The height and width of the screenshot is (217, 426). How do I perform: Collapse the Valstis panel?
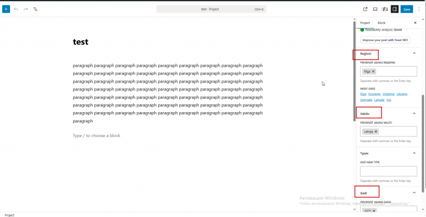tap(414, 113)
